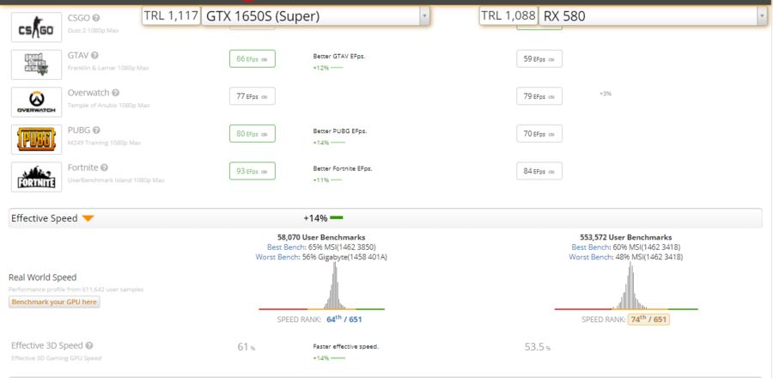Click the 61 % effective 3D speed value
Viewport: 773px width, 378px height.
(246, 347)
